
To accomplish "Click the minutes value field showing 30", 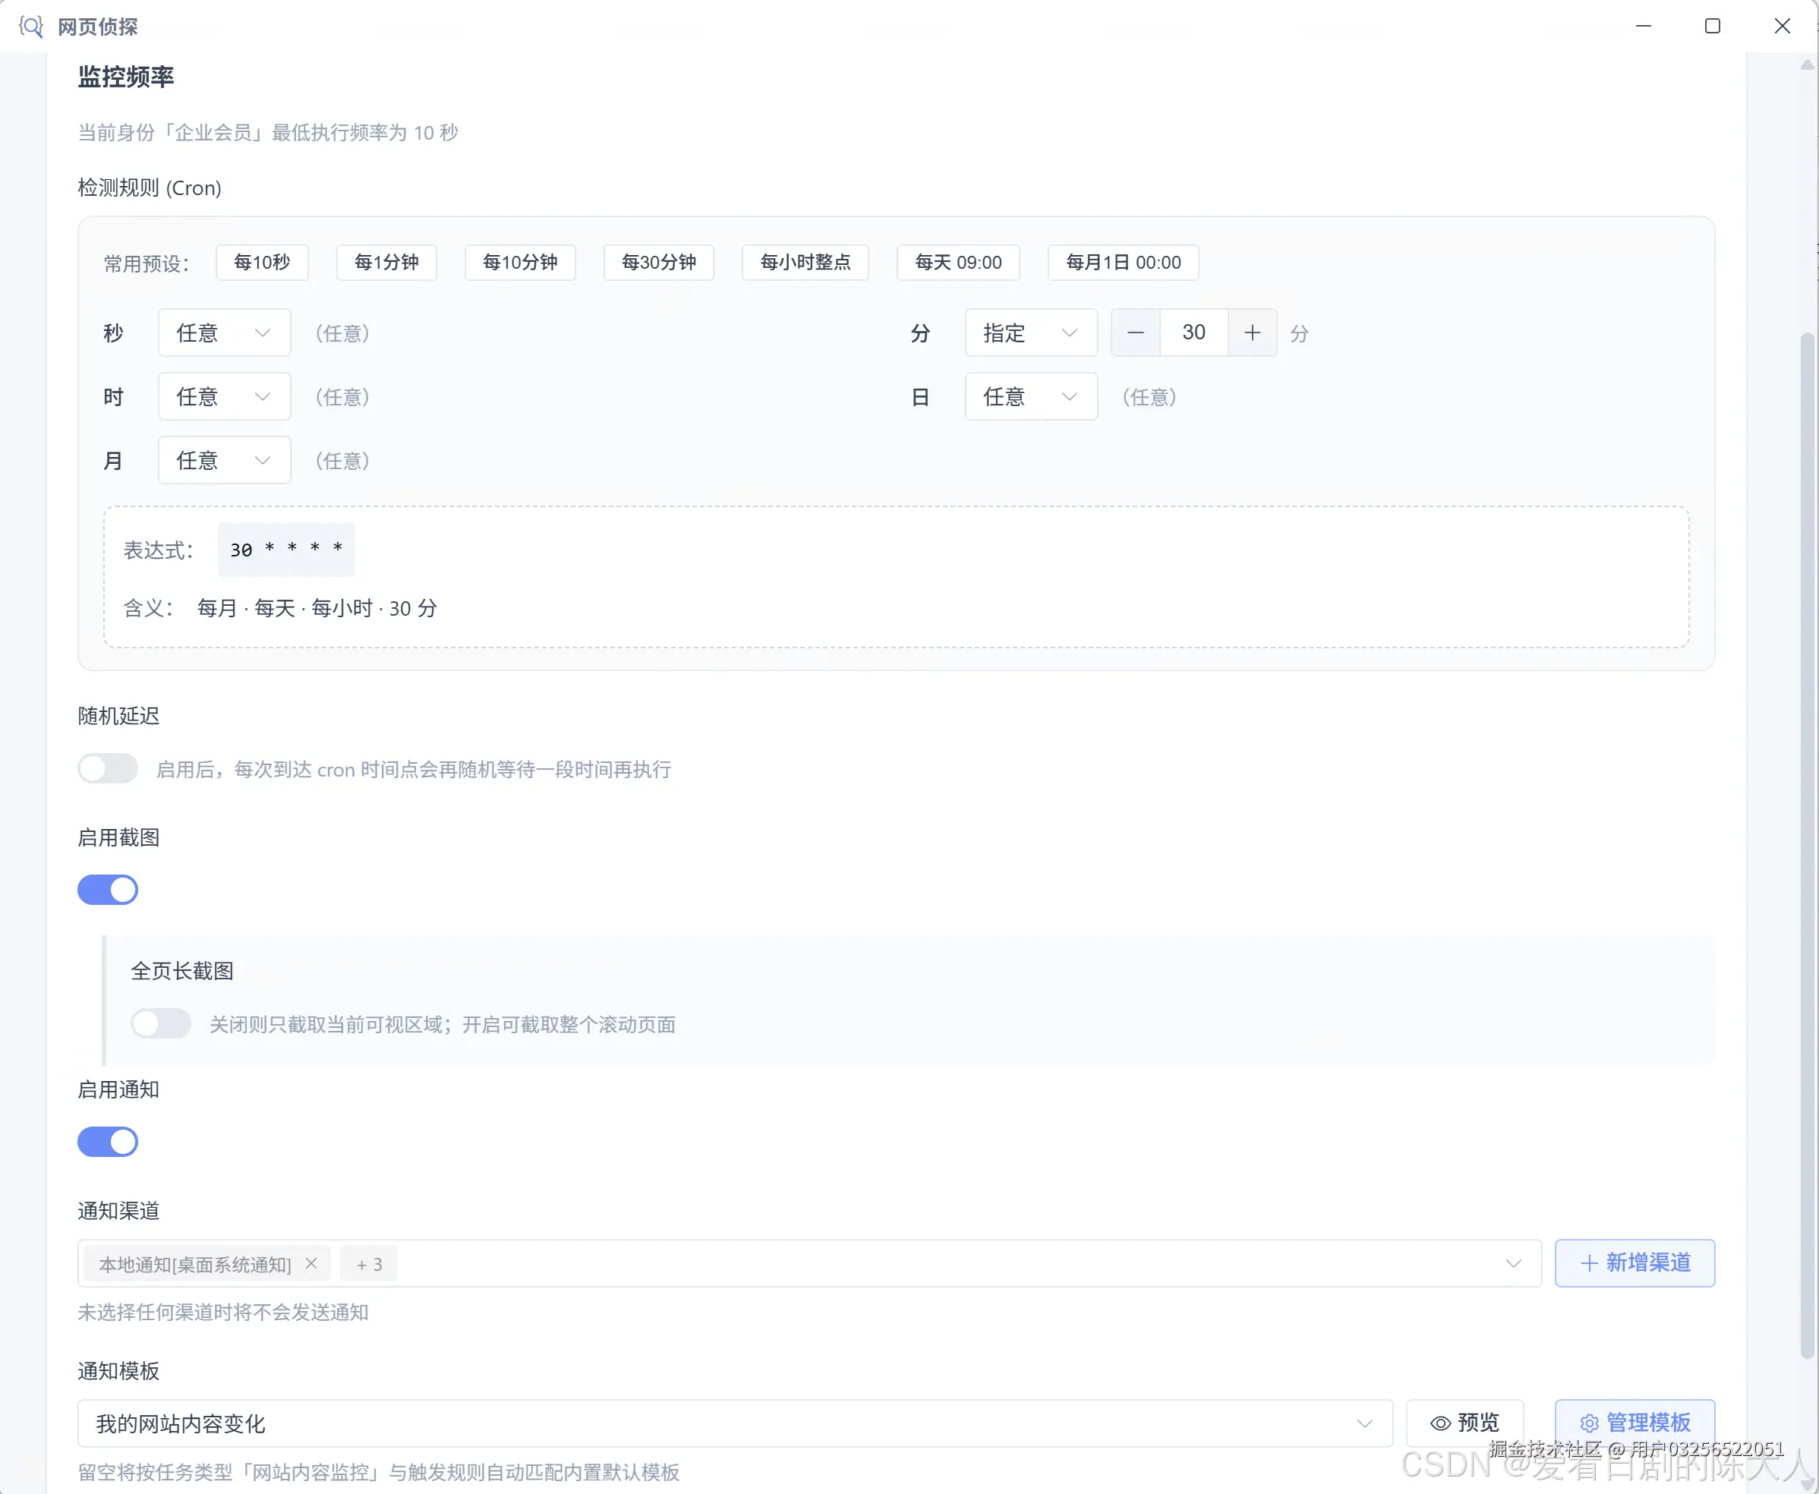I will click(1194, 333).
